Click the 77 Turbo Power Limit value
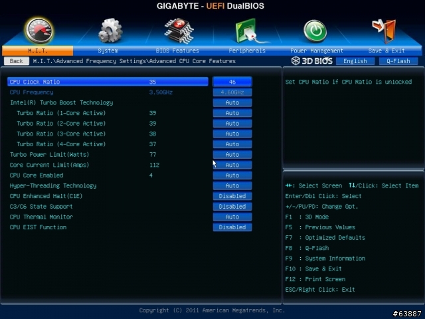 [x=153, y=155]
